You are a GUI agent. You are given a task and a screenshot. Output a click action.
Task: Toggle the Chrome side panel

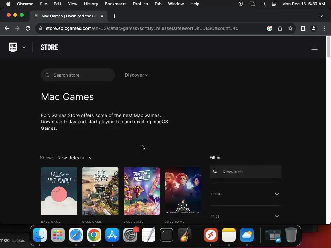tap(303, 28)
